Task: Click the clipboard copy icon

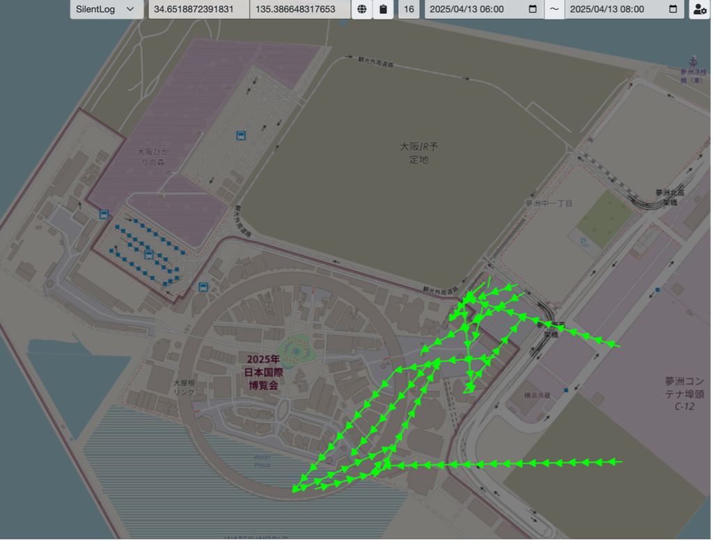Action: click(x=384, y=9)
